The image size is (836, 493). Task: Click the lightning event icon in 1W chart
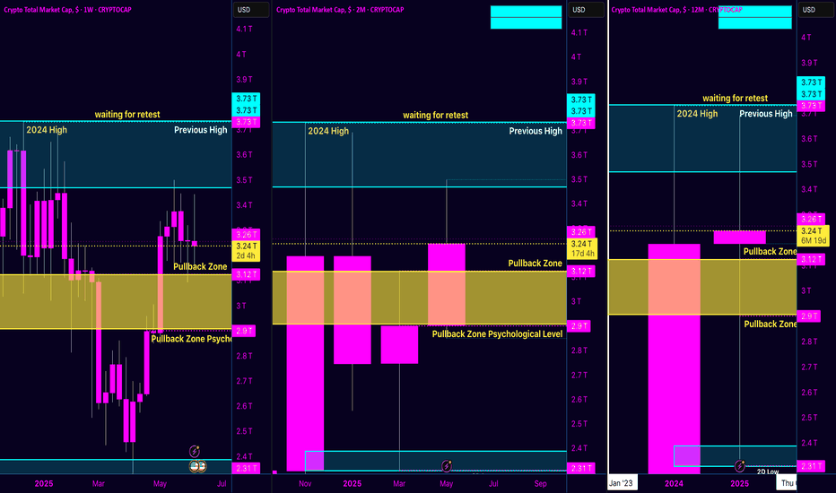pos(195,452)
